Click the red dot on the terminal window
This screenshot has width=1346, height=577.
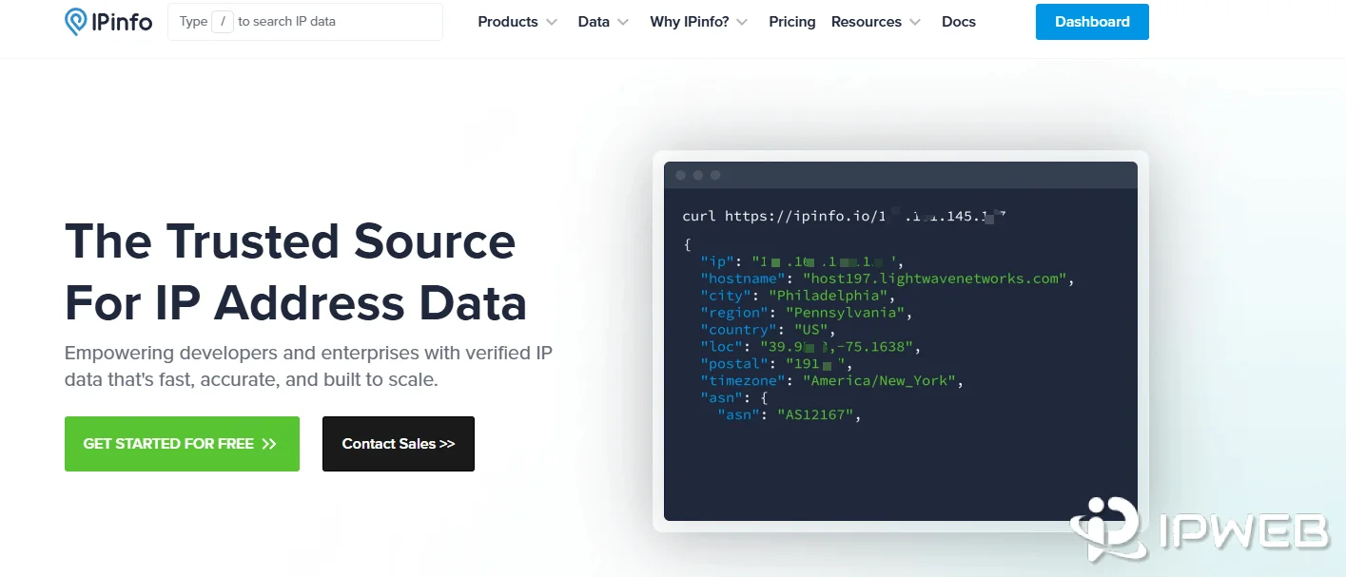coord(681,175)
